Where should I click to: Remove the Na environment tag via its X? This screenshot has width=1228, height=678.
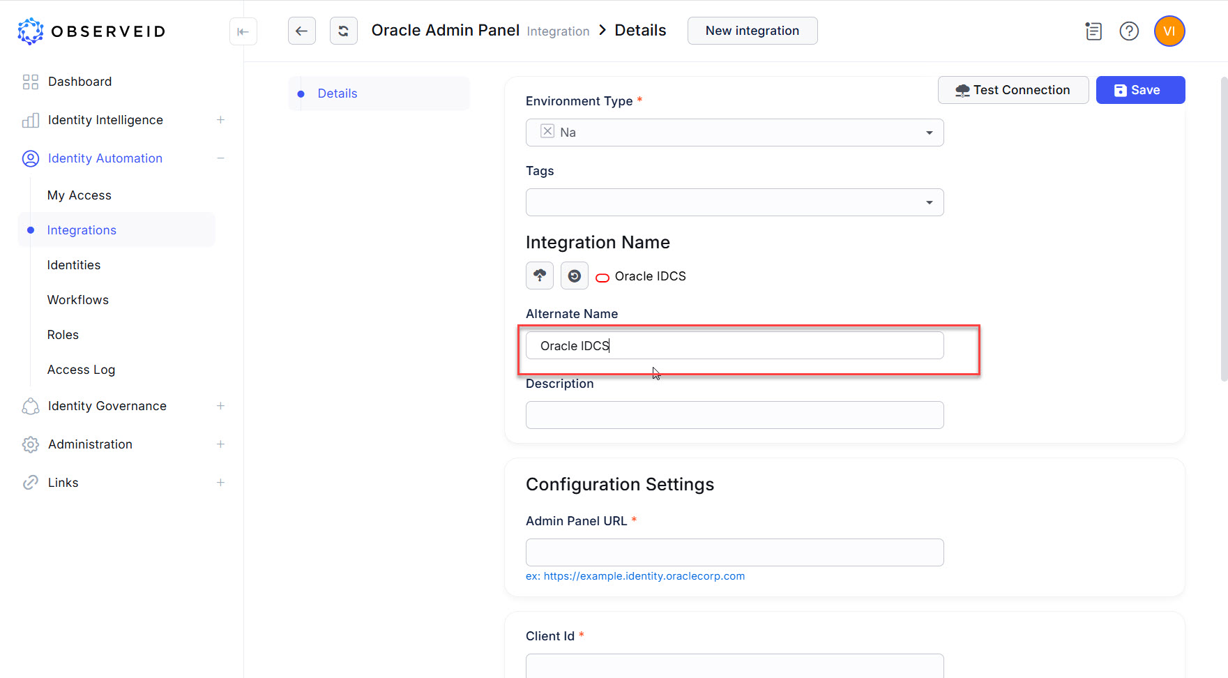coord(547,131)
